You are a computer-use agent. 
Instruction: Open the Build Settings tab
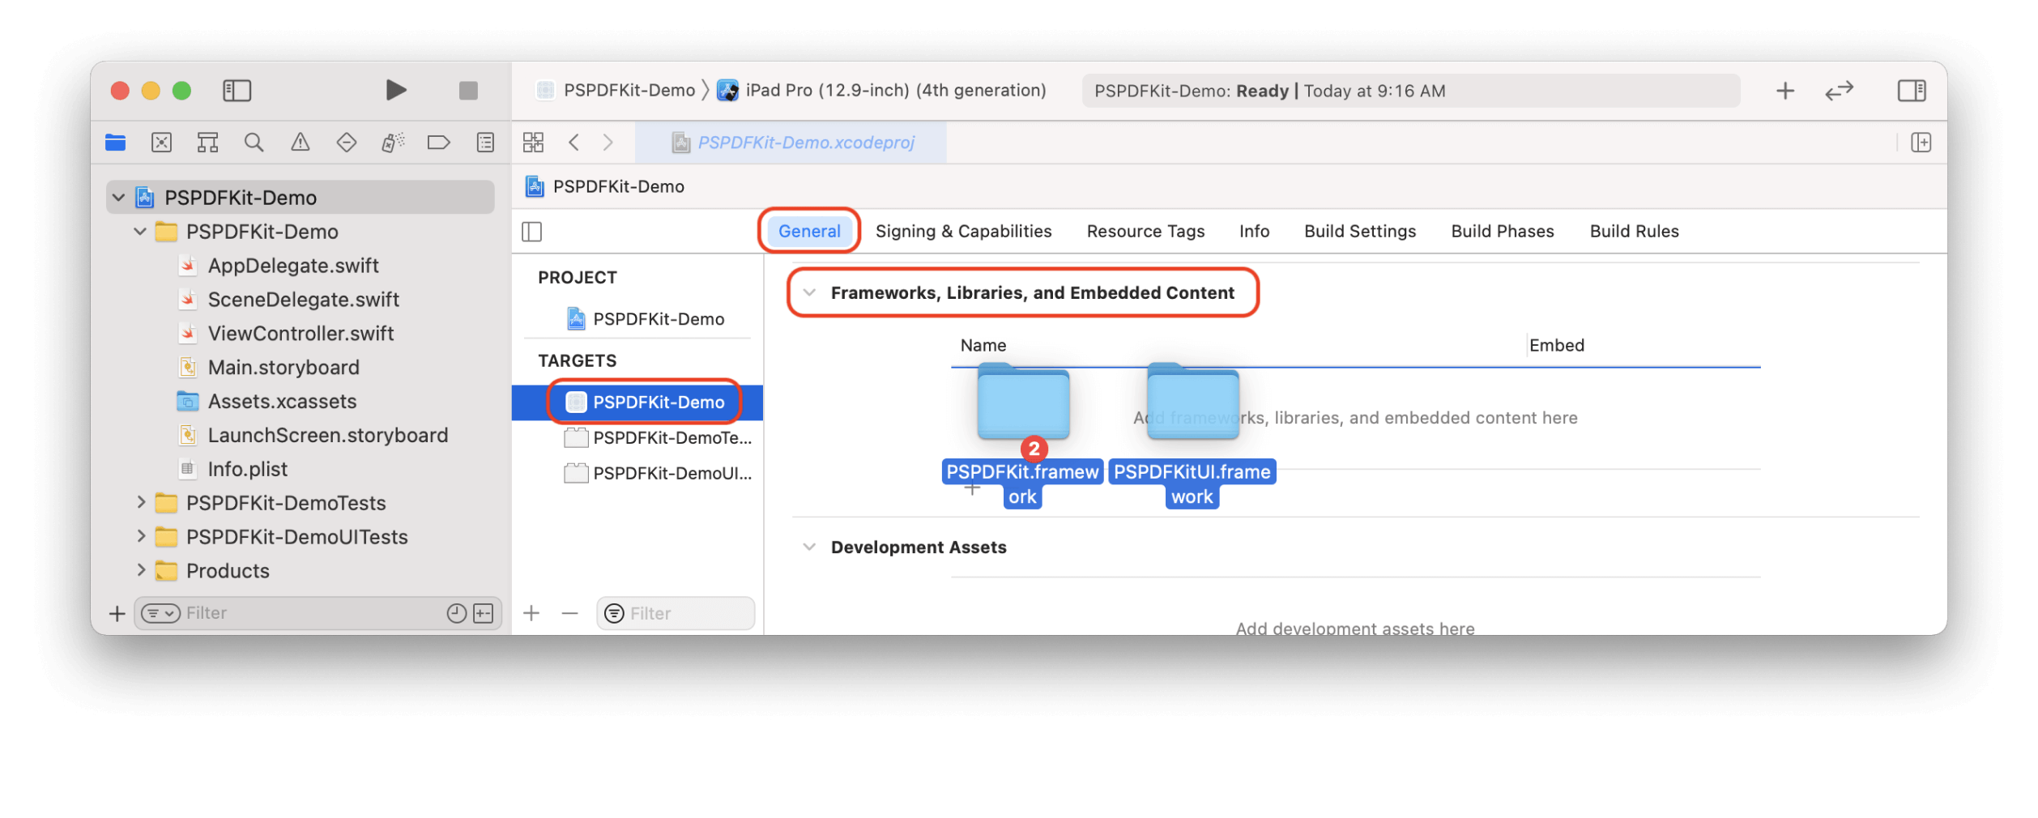[1359, 231]
